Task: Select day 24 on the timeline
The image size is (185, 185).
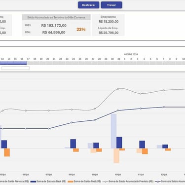Action: click(74, 59)
